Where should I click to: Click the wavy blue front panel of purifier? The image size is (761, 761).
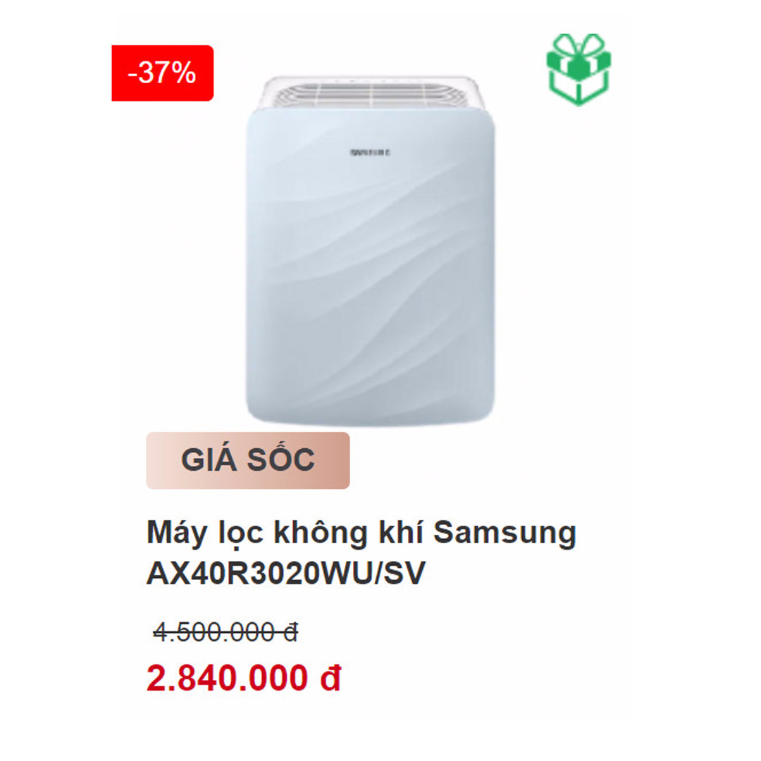371,267
